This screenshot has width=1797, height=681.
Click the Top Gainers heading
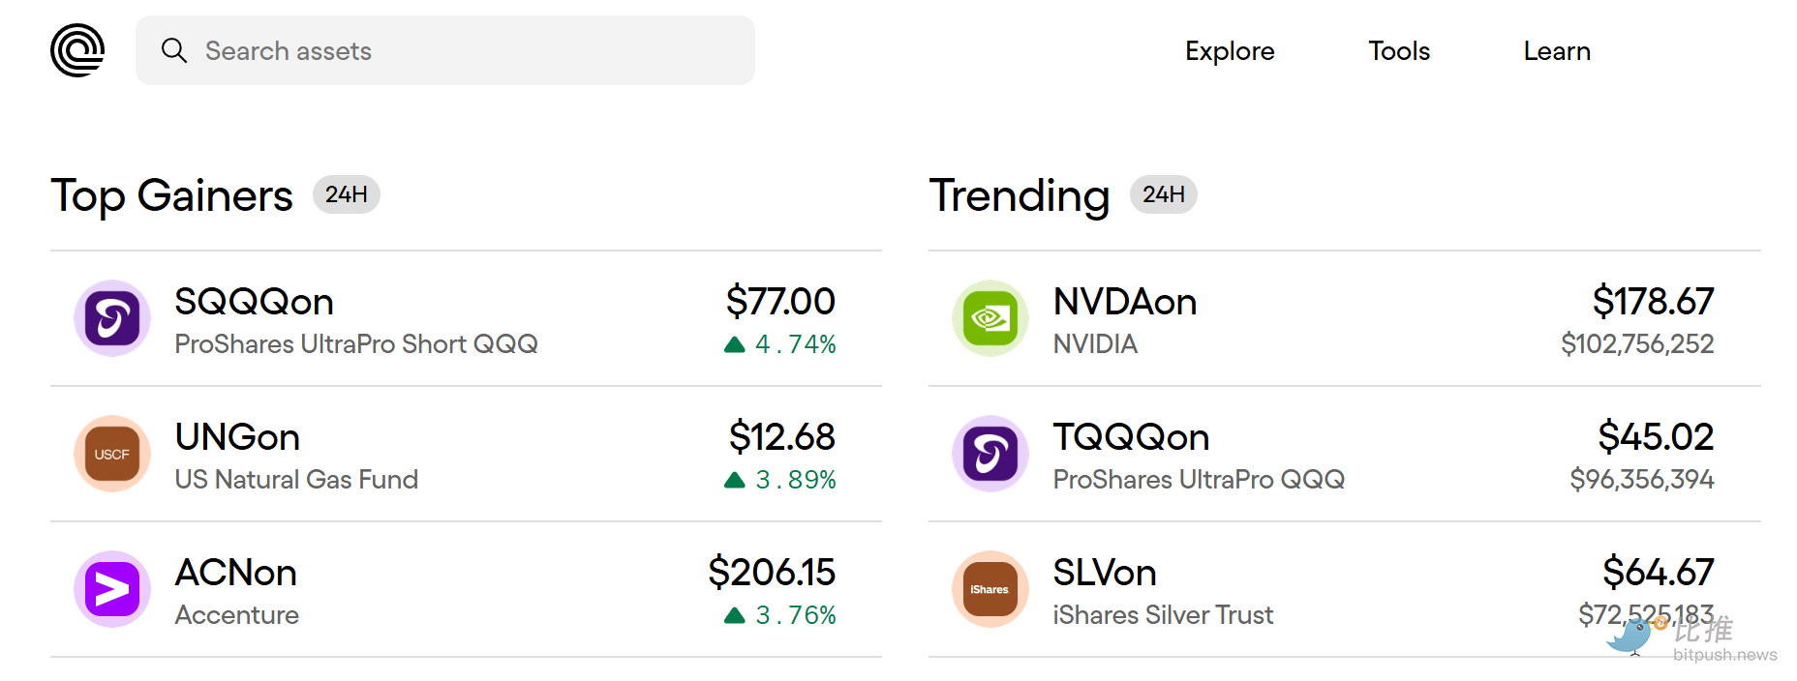[x=171, y=196]
